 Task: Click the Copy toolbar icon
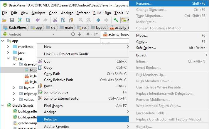[63, 20]
